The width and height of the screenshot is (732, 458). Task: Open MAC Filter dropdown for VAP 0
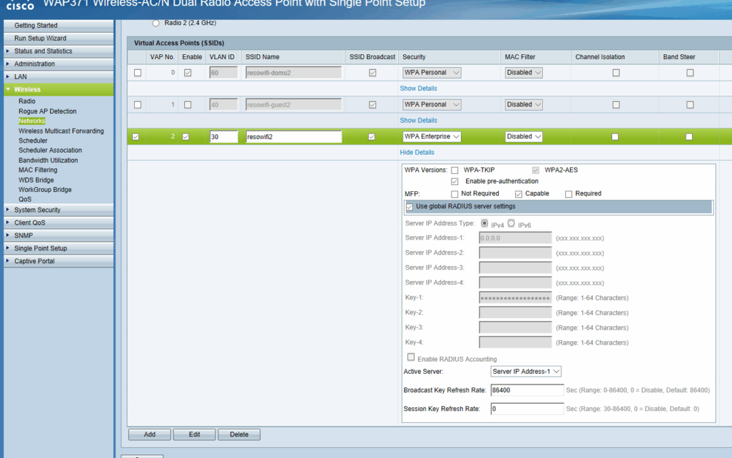524,73
